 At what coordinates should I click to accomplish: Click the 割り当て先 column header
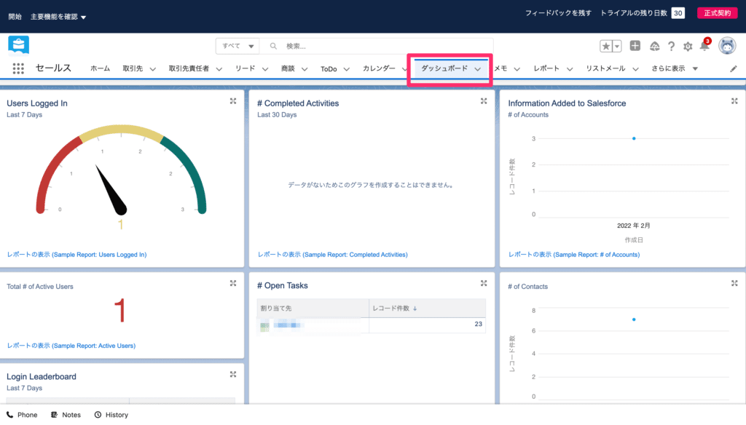point(313,308)
